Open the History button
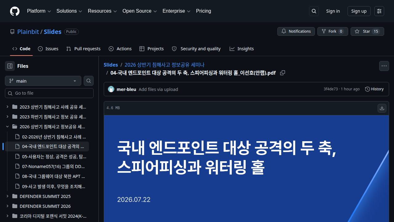This screenshot has width=394, height=222. 374,89
